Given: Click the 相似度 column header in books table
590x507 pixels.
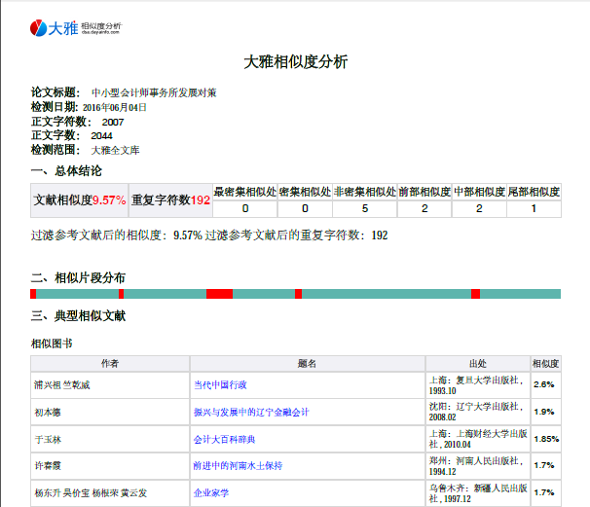Looking at the screenshot, I should click(545, 363).
